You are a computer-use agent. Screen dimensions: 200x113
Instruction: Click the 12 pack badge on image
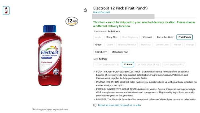[x=72, y=21]
